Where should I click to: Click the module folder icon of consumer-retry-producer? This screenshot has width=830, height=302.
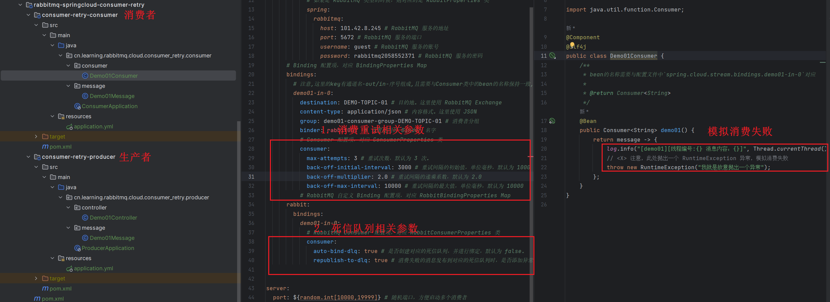click(x=37, y=157)
